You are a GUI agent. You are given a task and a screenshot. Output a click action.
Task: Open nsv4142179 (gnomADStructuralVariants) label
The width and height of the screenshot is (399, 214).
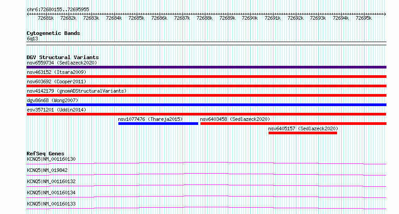(77, 91)
